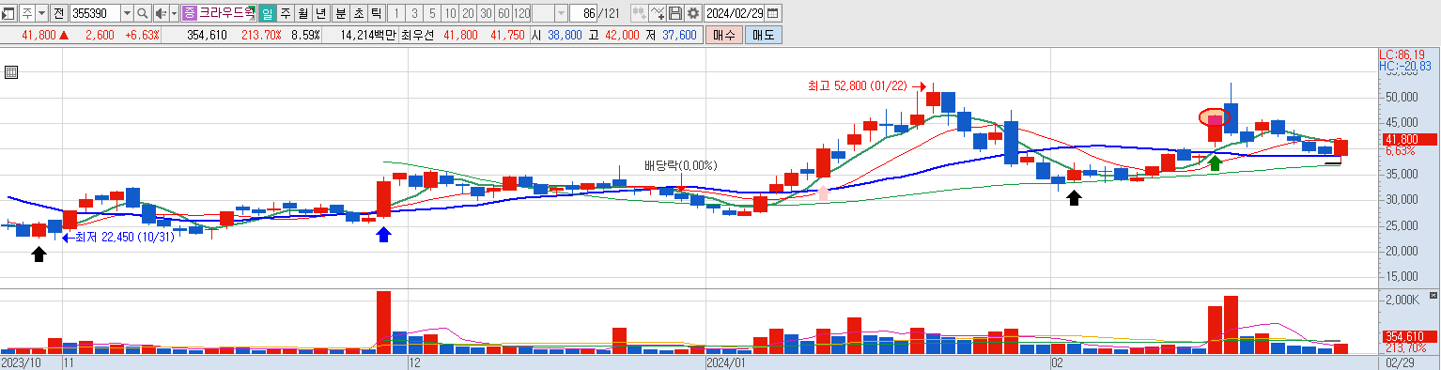Screen dimensions: 1441x370
Task: Click the 최고 52,800 (01/22) label
Action: [x=858, y=85]
